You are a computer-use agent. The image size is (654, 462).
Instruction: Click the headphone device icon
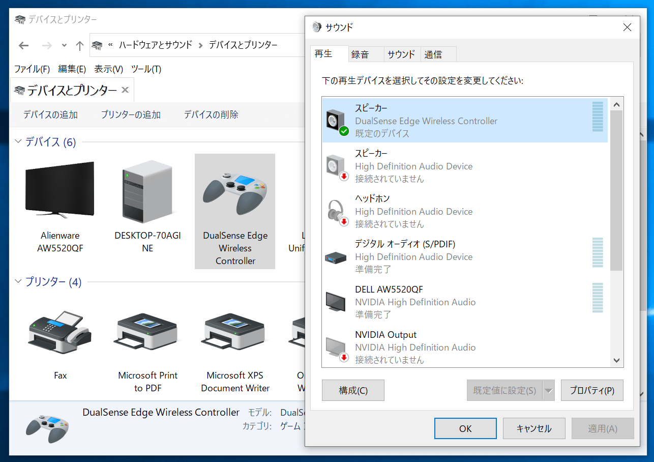[337, 212]
